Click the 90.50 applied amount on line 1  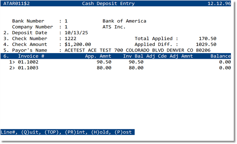(x=104, y=62)
